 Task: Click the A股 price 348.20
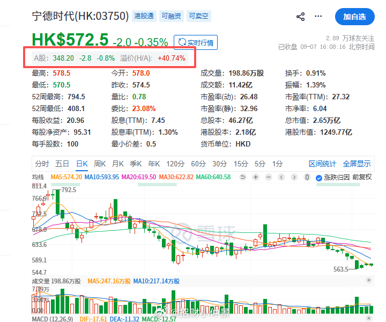(63, 58)
